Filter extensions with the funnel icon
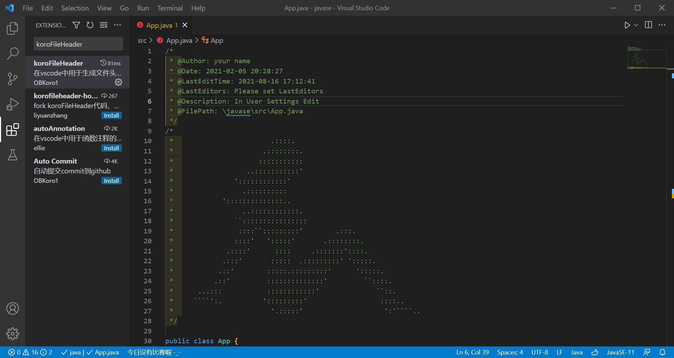 point(76,25)
